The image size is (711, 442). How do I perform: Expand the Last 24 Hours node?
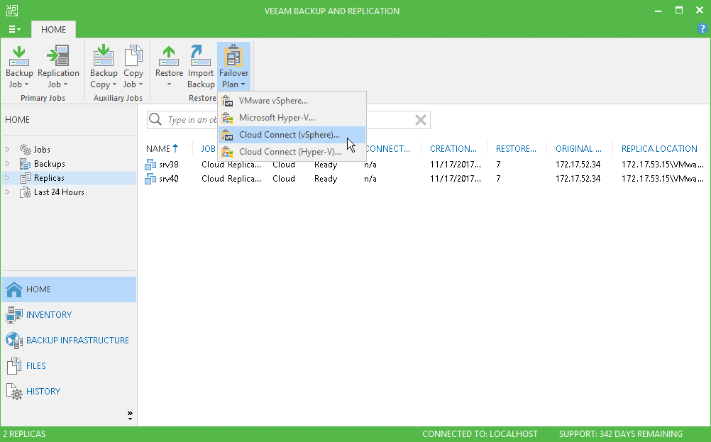(8, 192)
